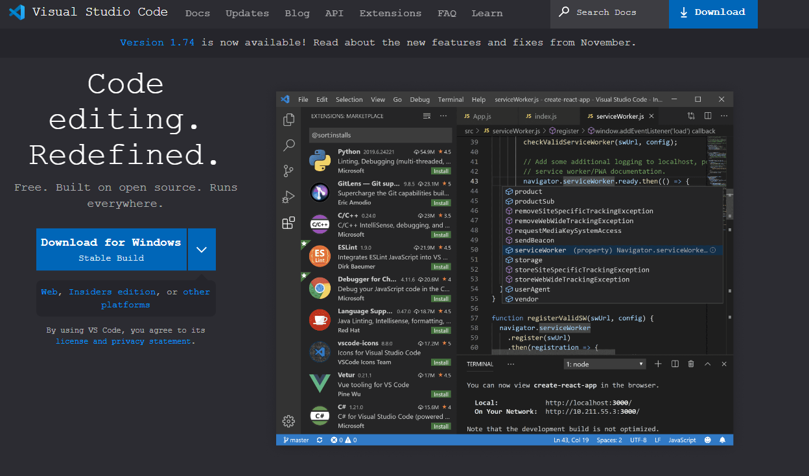Click Install for the GitLens extension
809x476 pixels.
(441, 203)
